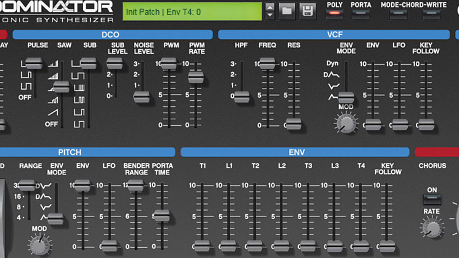Click the VCF section header

point(334,35)
